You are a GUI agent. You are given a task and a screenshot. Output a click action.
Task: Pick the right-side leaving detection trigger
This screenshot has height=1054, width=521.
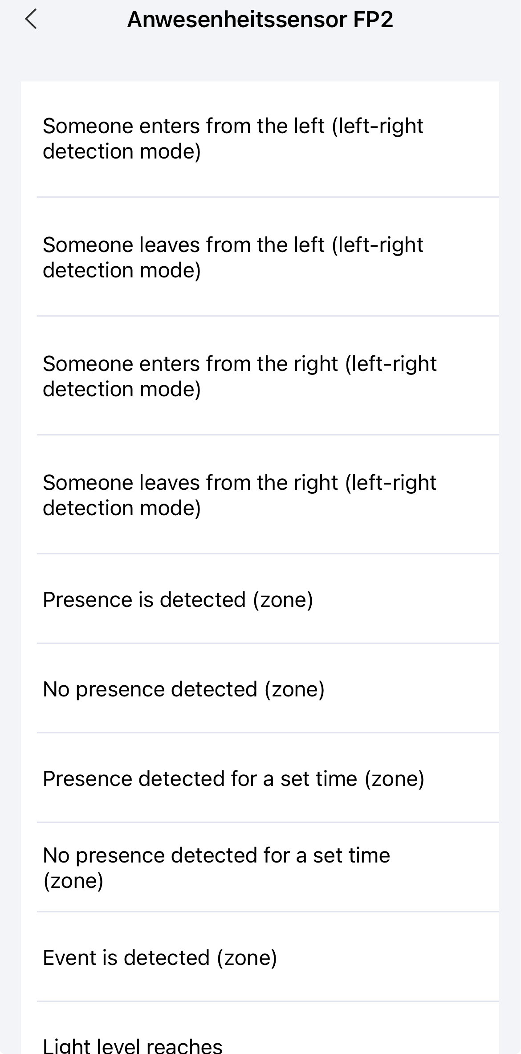260,495
